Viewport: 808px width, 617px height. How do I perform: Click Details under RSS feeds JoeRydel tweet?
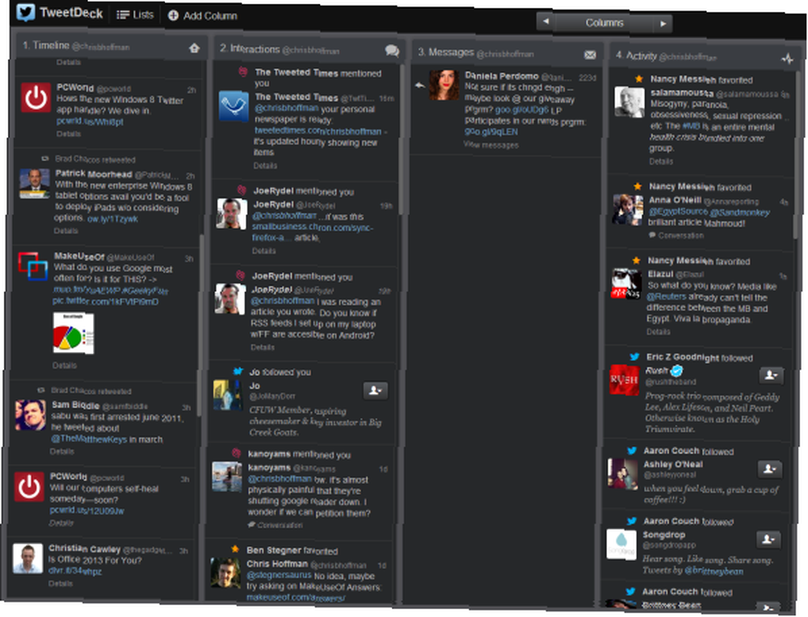pyautogui.click(x=263, y=347)
